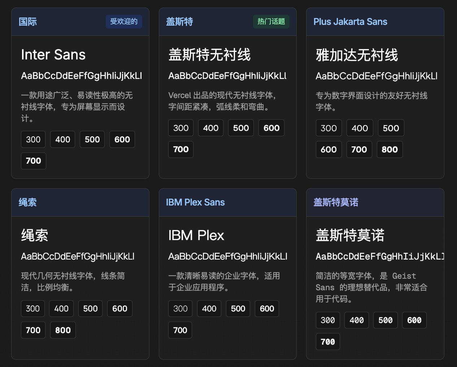Click the Inter Sans heading
457x367 pixels.
tap(53, 55)
